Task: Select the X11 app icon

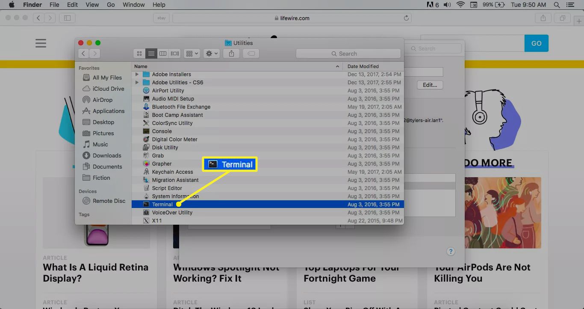Action: coord(146,221)
